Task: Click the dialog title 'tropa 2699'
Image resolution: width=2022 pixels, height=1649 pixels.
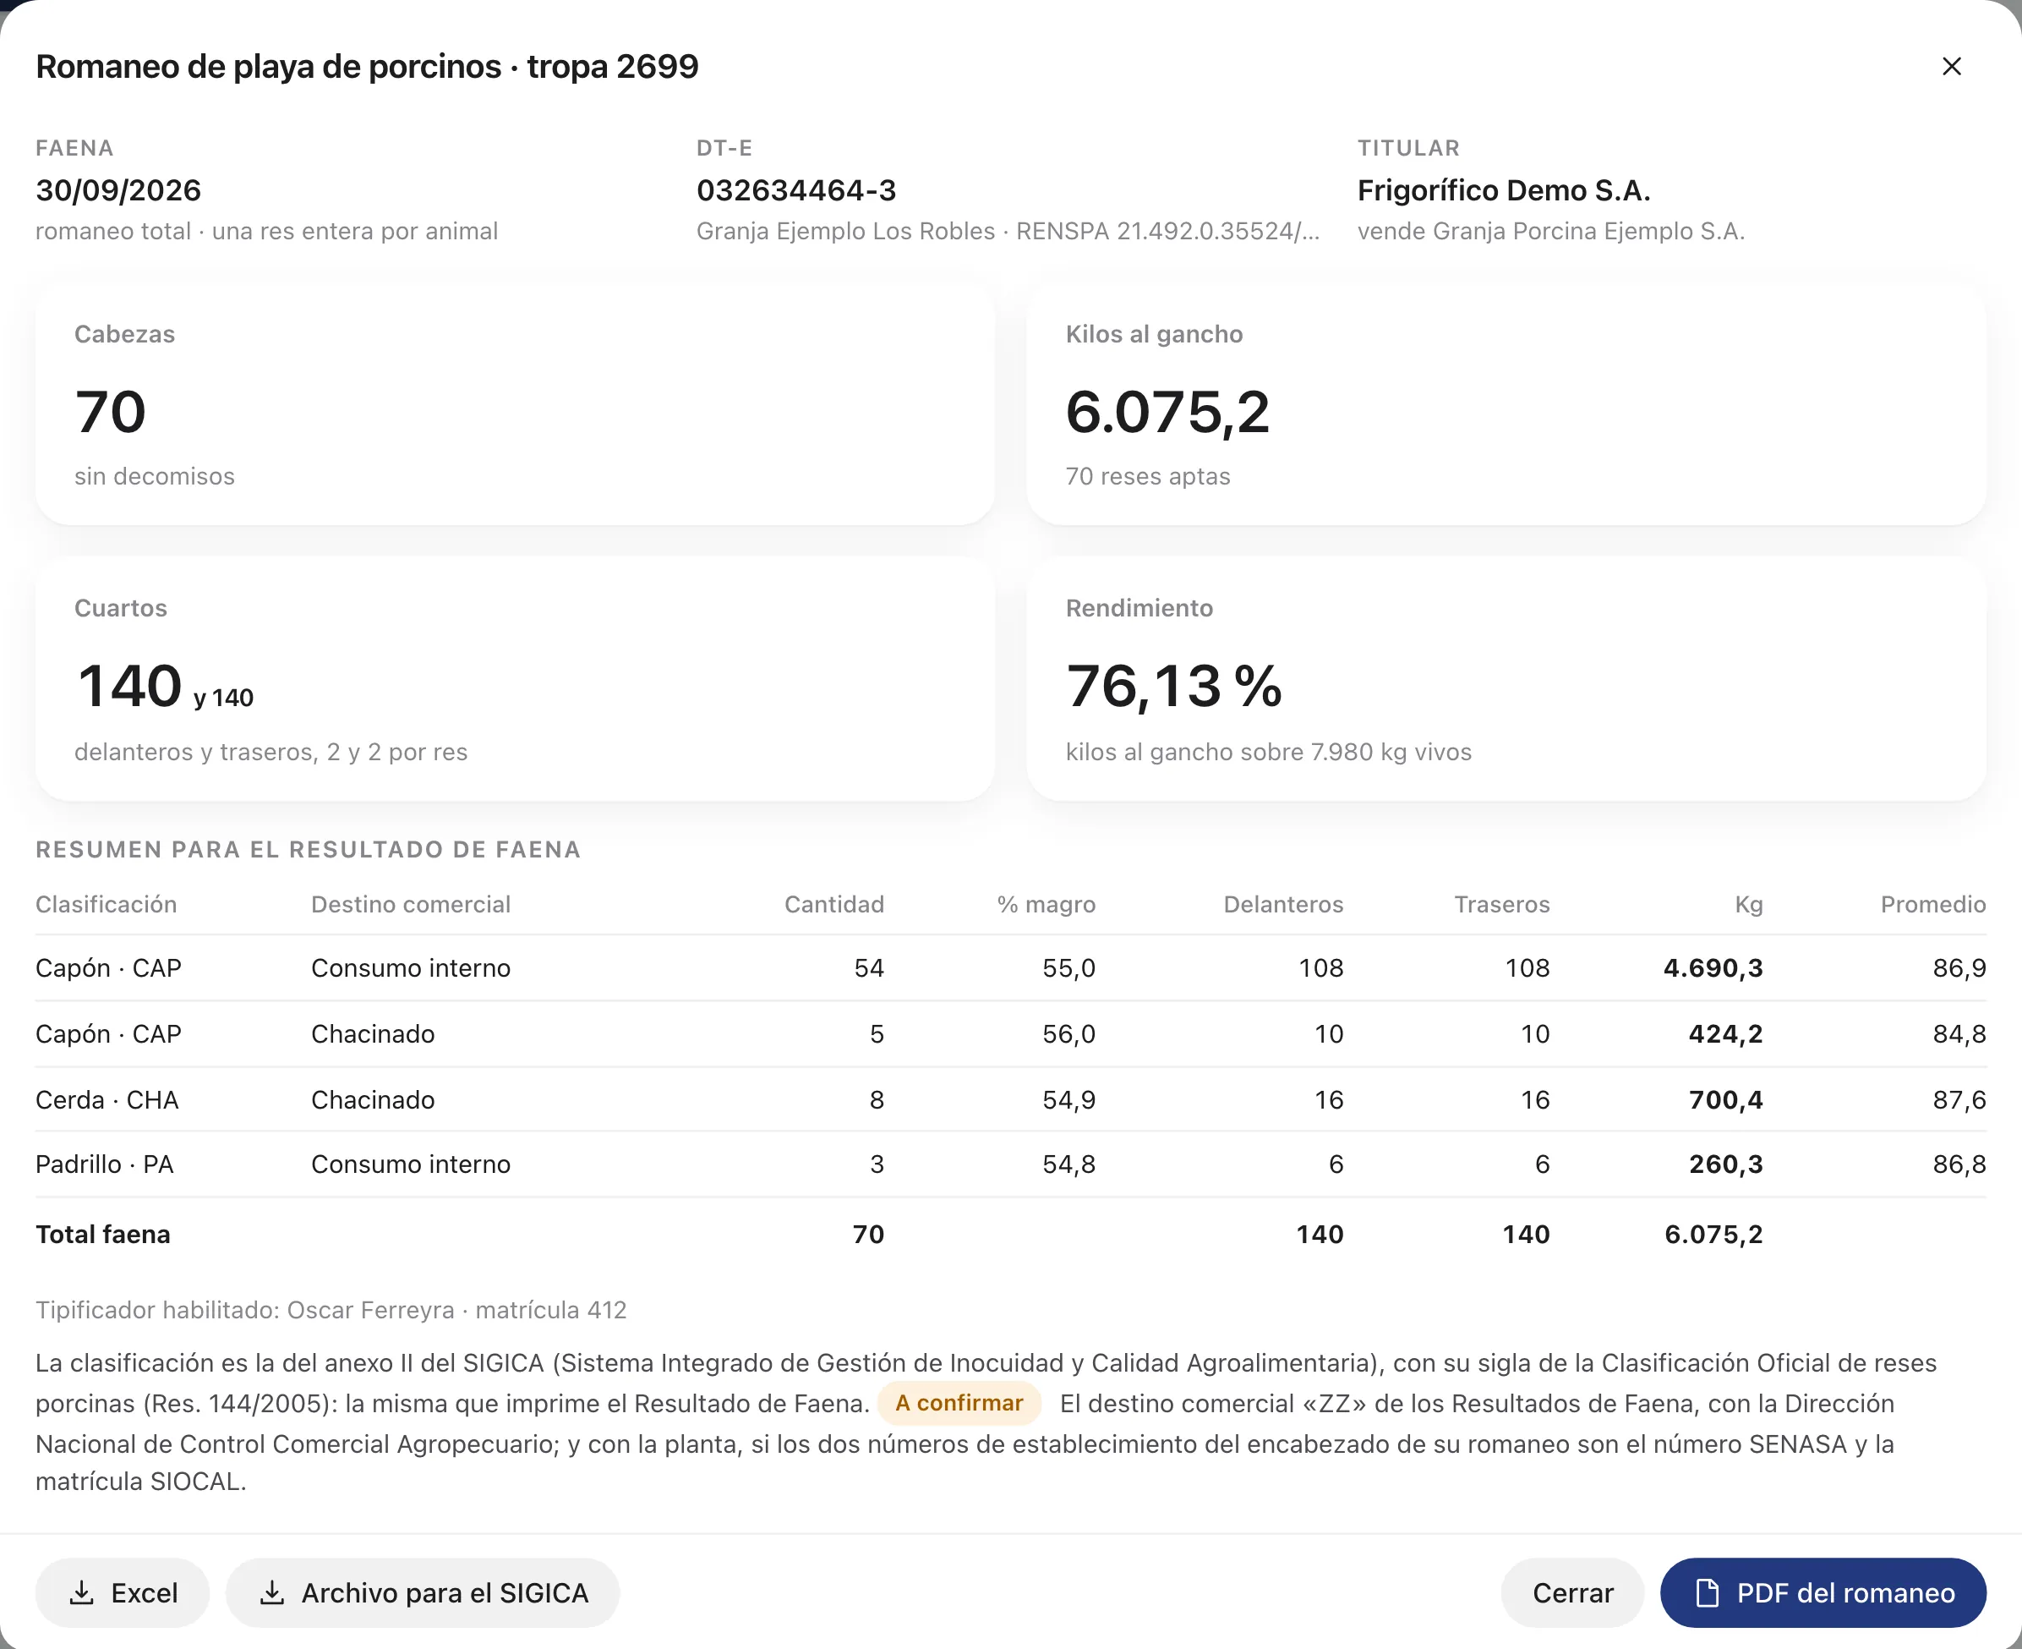Action: pos(612,67)
